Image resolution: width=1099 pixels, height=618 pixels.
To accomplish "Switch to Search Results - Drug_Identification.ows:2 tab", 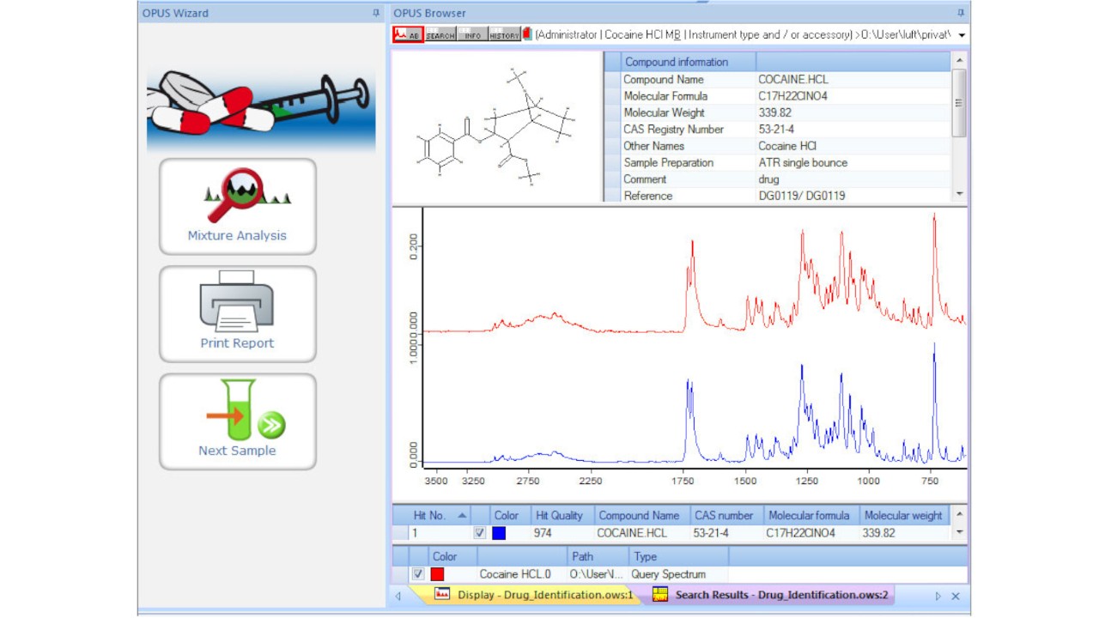I will (x=771, y=595).
